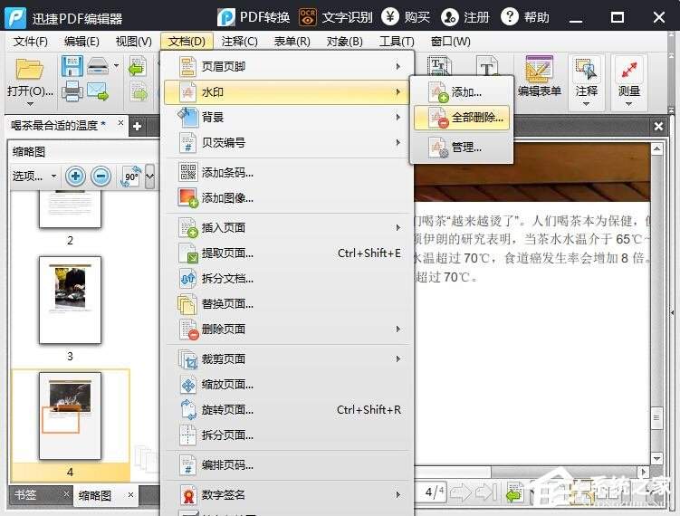The width and height of the screenshot is (680, 516).
Task: Expand the 打开(O) dropdown arrow
Action: tap(30, 104)
